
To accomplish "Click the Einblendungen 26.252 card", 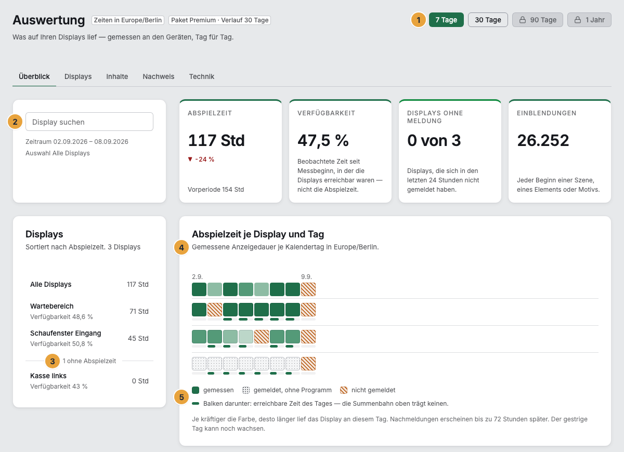I will point(560,151).
